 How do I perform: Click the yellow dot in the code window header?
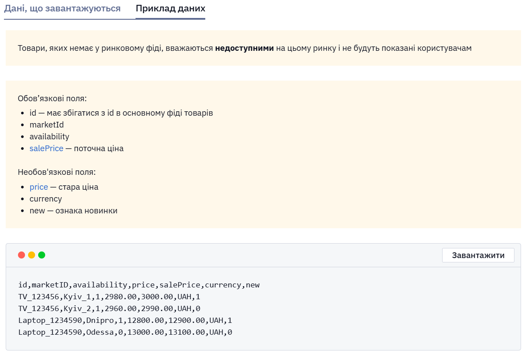pos(32,255)
